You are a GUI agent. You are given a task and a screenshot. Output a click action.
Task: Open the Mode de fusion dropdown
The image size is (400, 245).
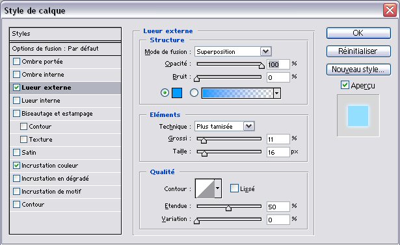click(x=233, y=51)
